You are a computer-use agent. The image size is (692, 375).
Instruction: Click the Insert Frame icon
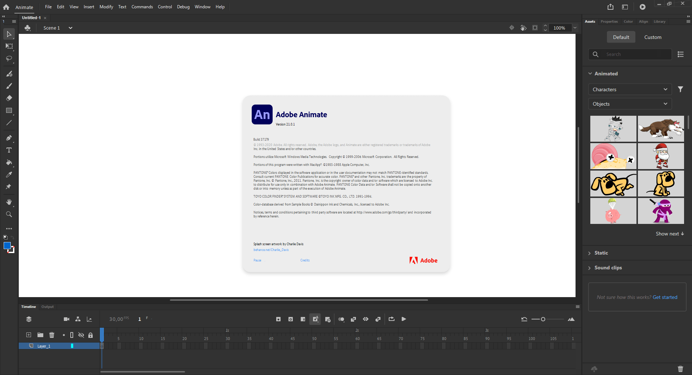(303, 319)
